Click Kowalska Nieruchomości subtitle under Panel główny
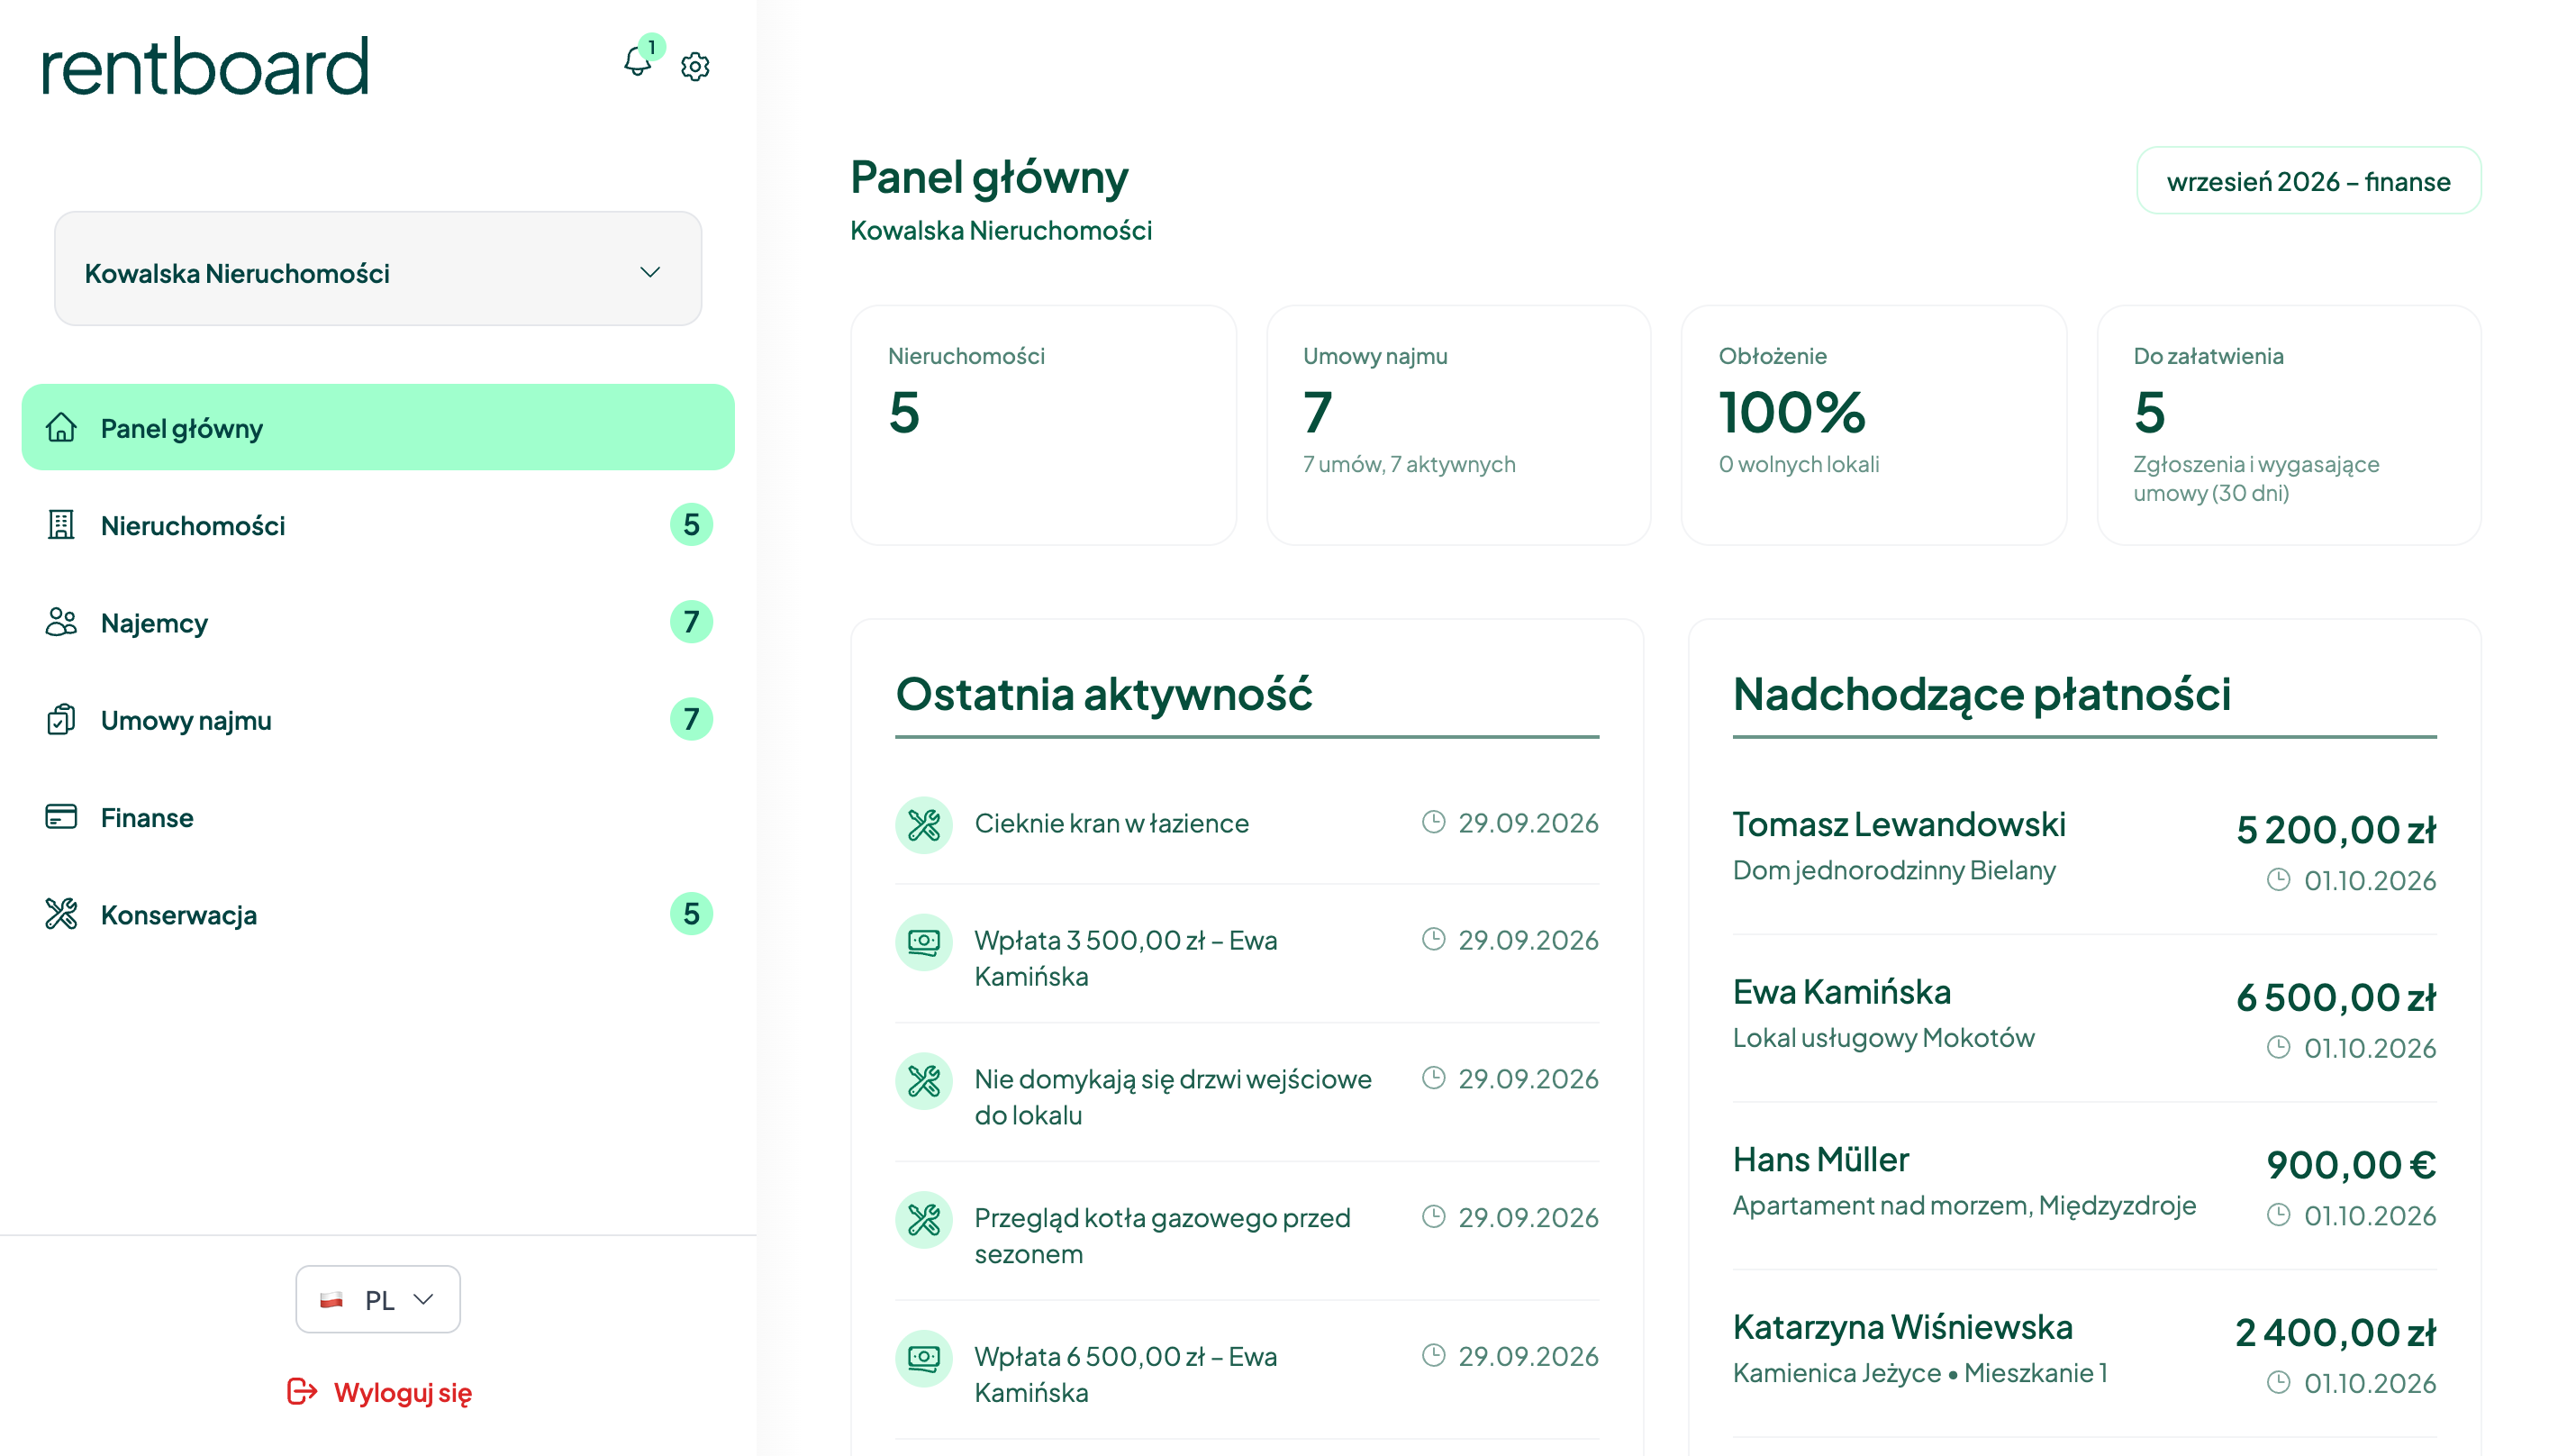 pos(1001,231)
